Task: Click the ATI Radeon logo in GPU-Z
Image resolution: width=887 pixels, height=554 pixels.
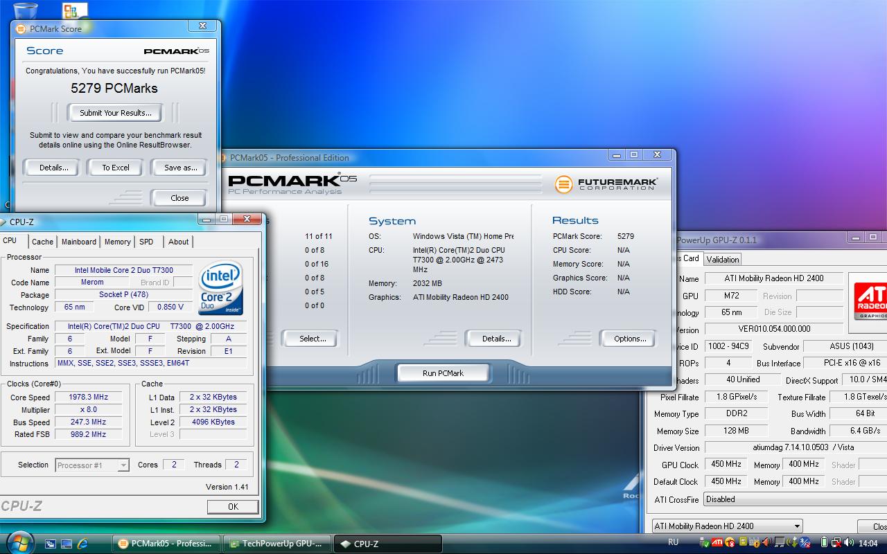Action: [x=870, y=300]
